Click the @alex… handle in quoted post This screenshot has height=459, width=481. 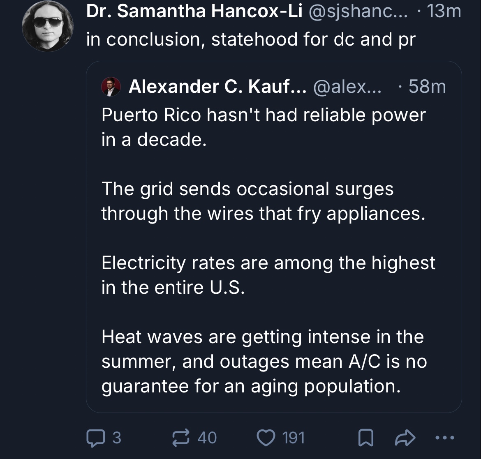click(347, 87)
